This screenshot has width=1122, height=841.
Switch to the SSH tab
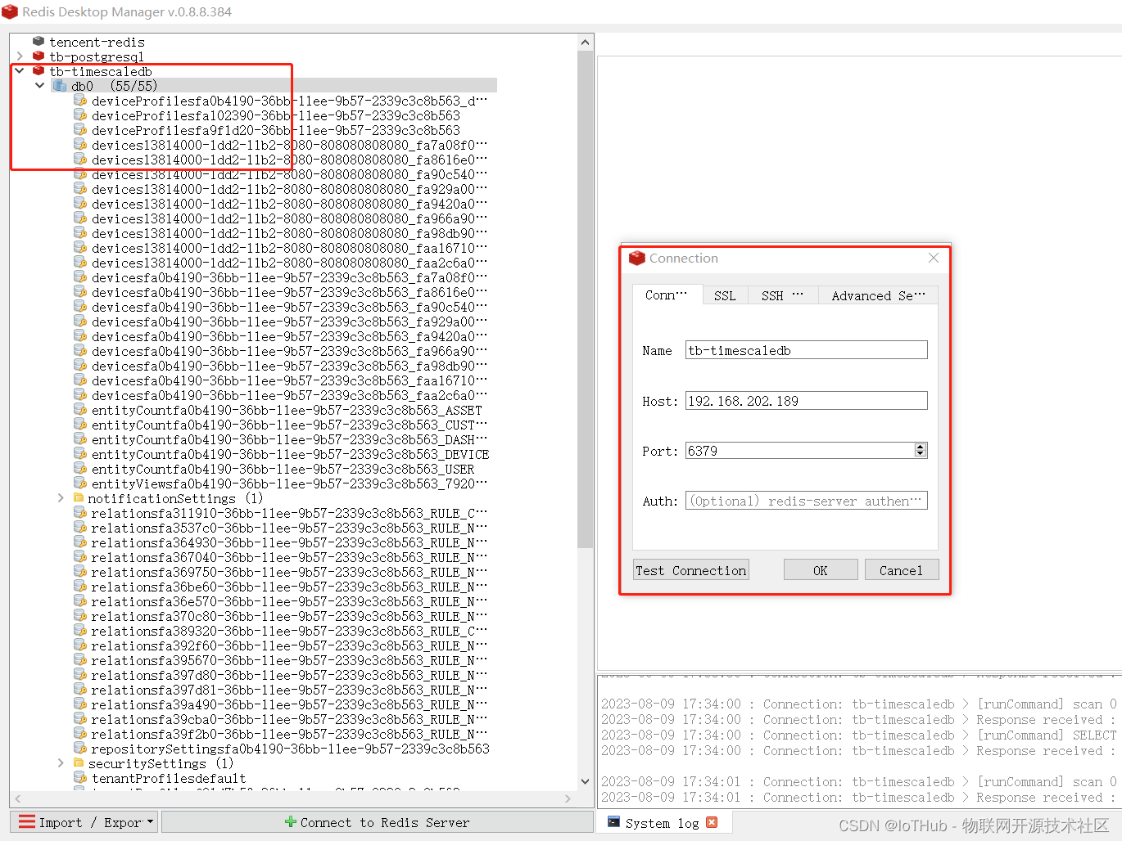(782, 295)
